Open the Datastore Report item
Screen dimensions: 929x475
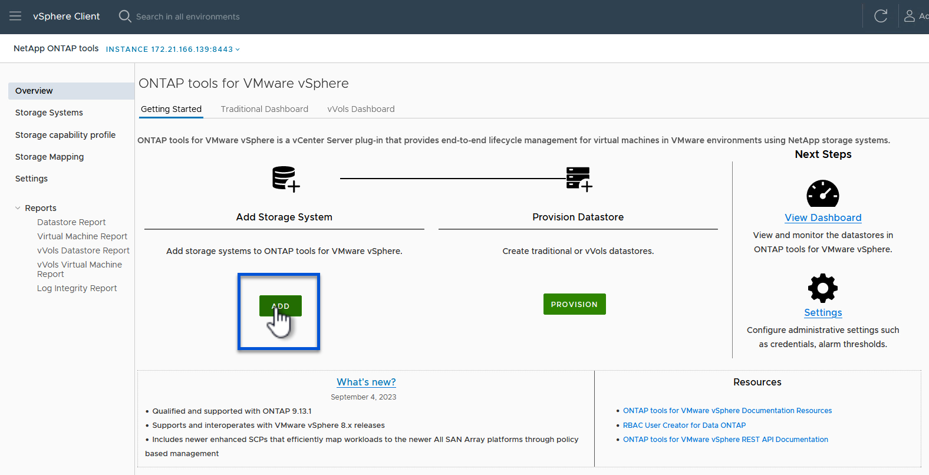(71, 222)
